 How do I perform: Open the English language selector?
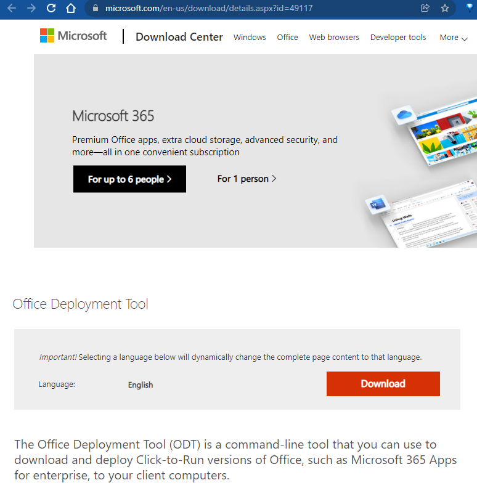[141, 385]
